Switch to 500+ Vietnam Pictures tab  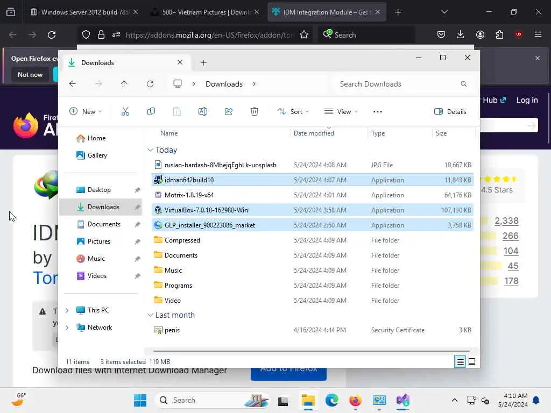[205, 12]
